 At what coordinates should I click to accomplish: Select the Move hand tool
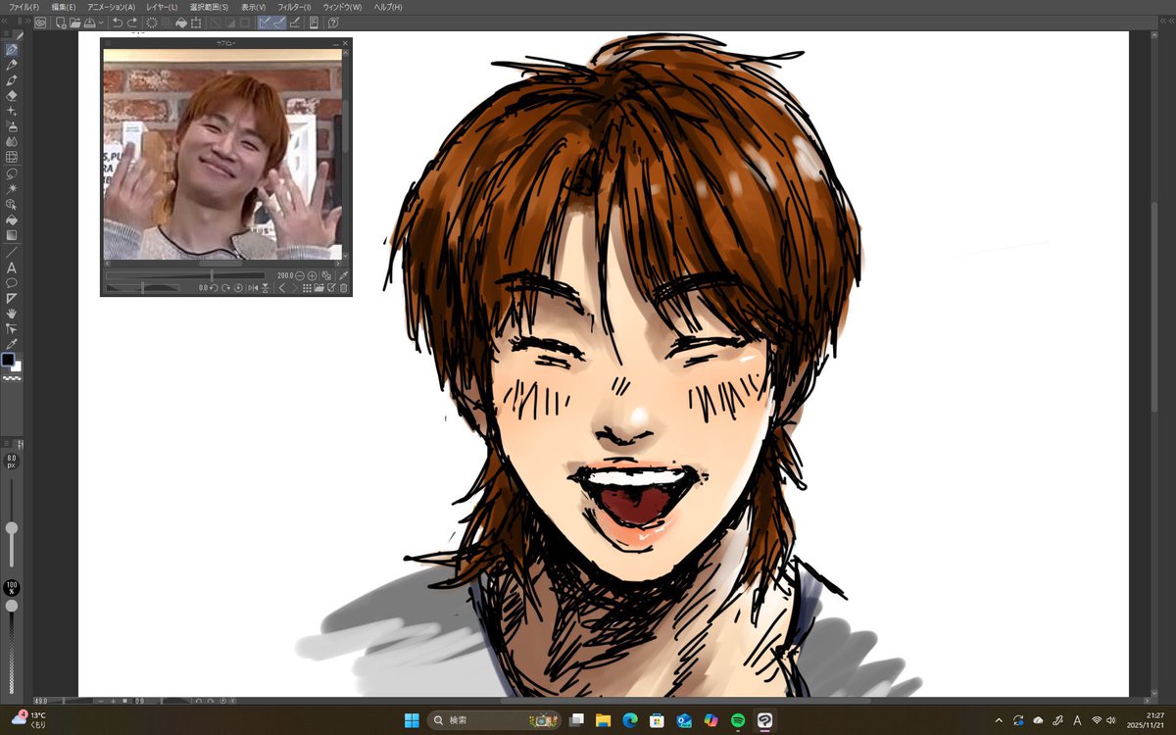(x=12, y=315)
